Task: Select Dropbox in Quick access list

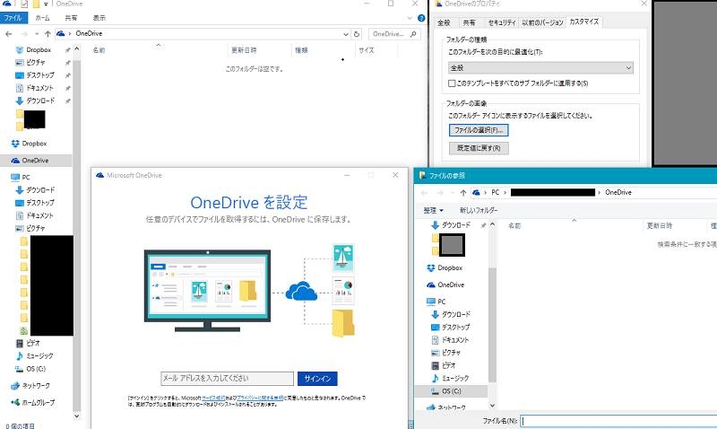Action: pos(39,50)
